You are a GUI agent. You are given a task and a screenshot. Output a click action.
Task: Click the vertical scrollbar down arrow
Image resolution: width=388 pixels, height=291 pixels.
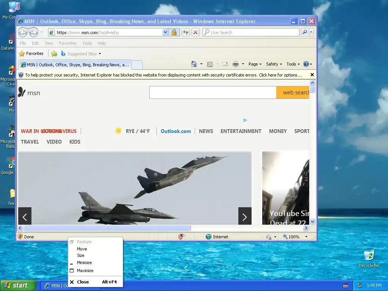pyautogui.click(x=312, y=222)
